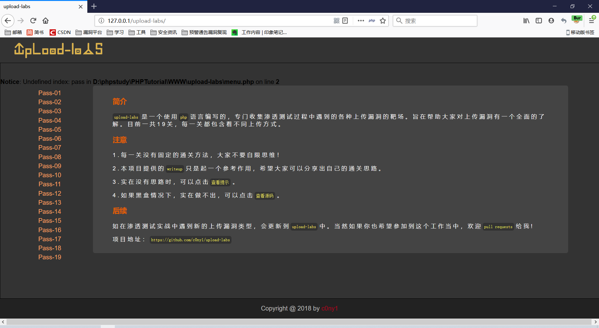Image resolution: width=599 pixels, height=328 pixels.
Task: Click the 查看提示 hint label
Action: point(220,182)
